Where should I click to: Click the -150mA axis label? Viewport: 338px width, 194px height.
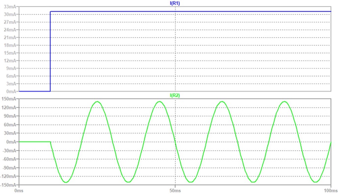coord(8,185)
